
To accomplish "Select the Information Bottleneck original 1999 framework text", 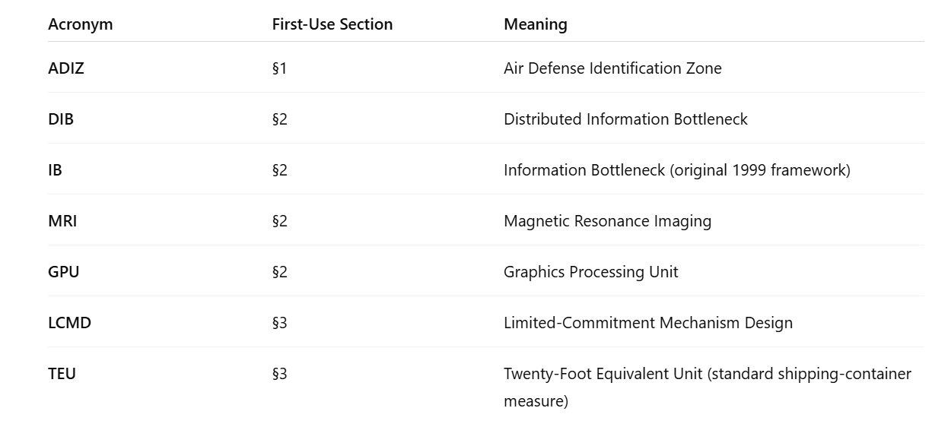I will tap(677, 170).
